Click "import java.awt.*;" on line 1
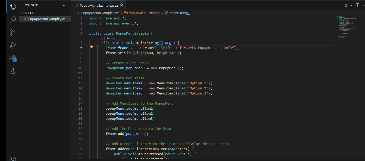Image resolution: width=365 pixels, height=161 pixels. 108,18
